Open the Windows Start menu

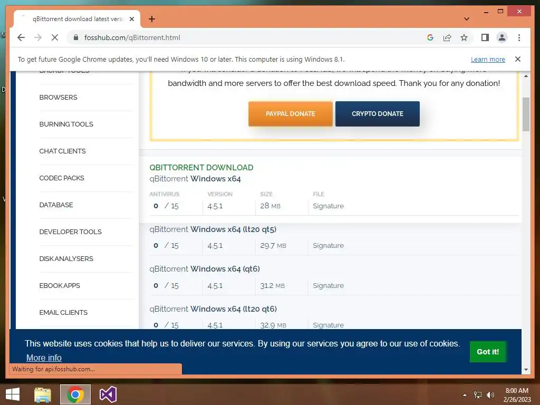(13, 394)
